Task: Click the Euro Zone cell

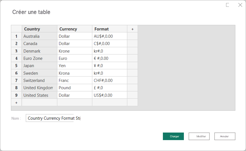Action: [x=39, y=58]
